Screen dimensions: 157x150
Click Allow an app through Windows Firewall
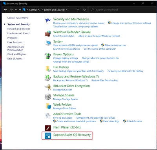click(99, 36)
